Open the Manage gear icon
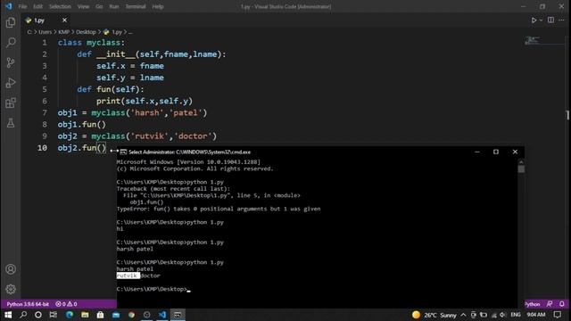The image size is (571, 321). 11,289
